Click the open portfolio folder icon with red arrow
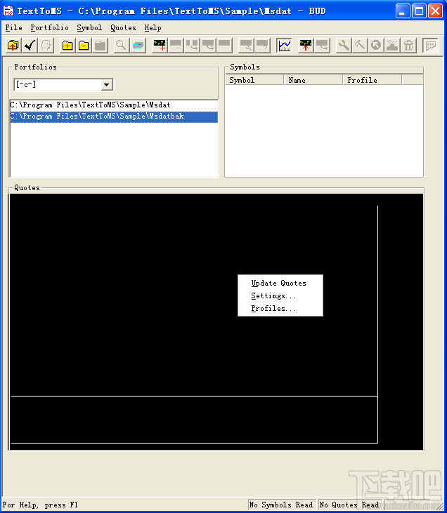Screen dimensions: 447x513 (13, 46)
